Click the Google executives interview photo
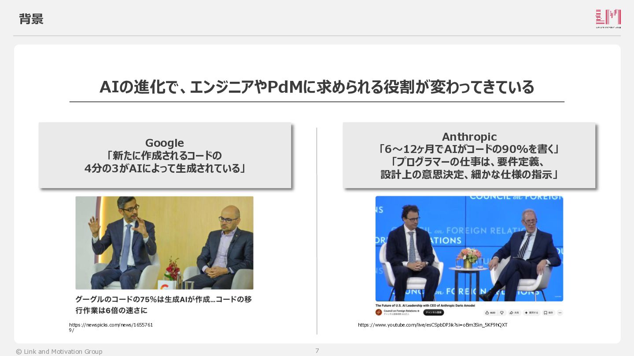 (164, 243)
